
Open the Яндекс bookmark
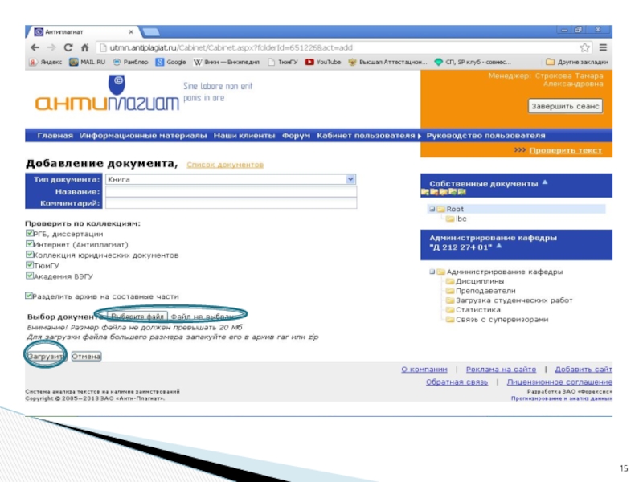[46, 62]
